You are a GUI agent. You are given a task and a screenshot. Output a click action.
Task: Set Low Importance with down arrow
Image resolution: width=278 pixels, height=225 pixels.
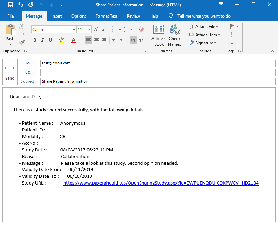(232, 43)
